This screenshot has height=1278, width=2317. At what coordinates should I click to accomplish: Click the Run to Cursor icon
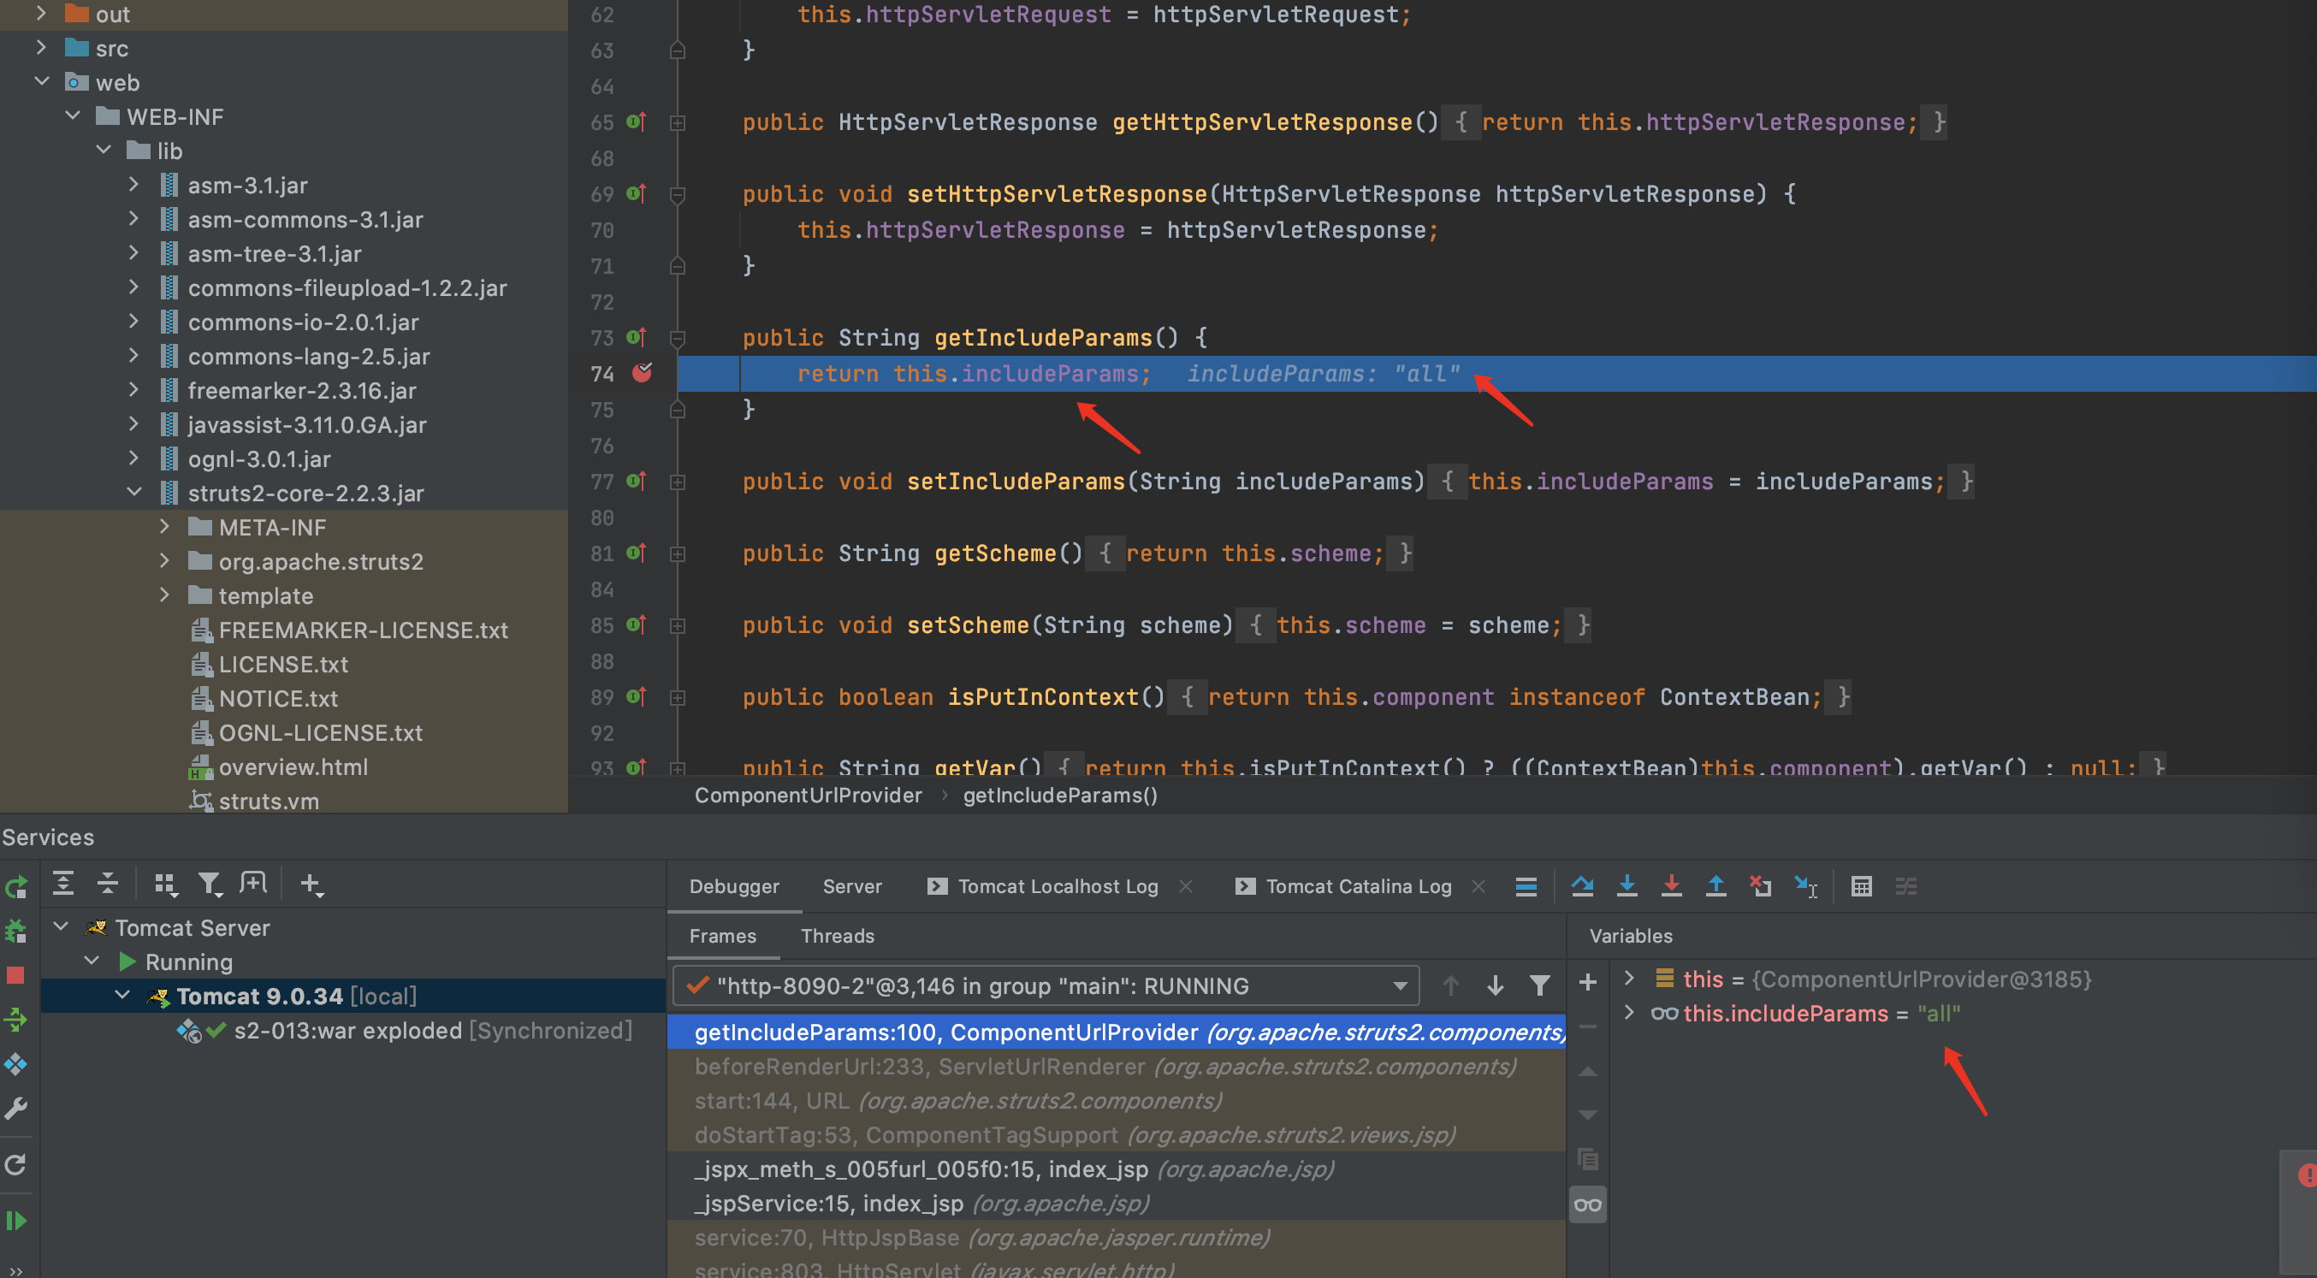point(1806,886)
